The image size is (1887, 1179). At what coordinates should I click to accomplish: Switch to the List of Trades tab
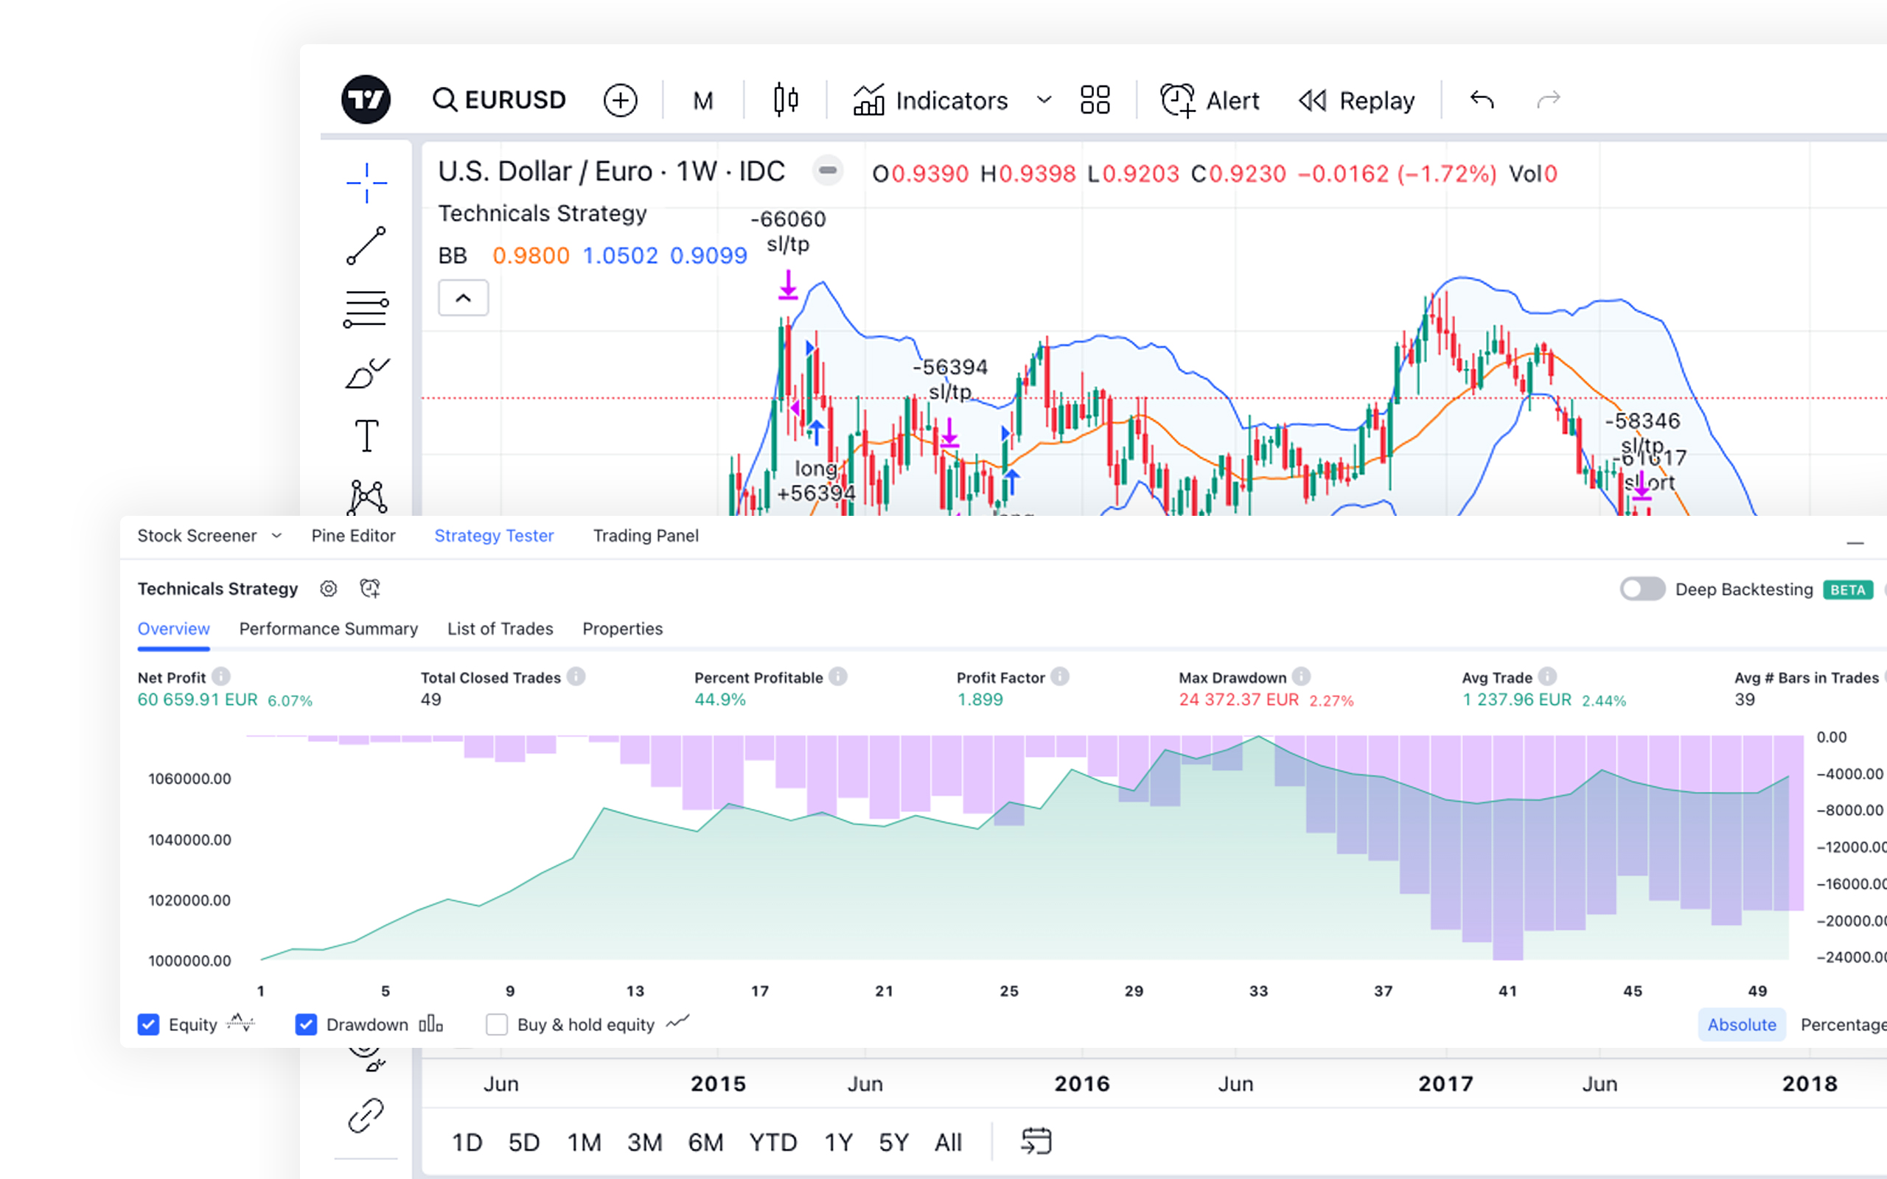[x=500, y=629]
